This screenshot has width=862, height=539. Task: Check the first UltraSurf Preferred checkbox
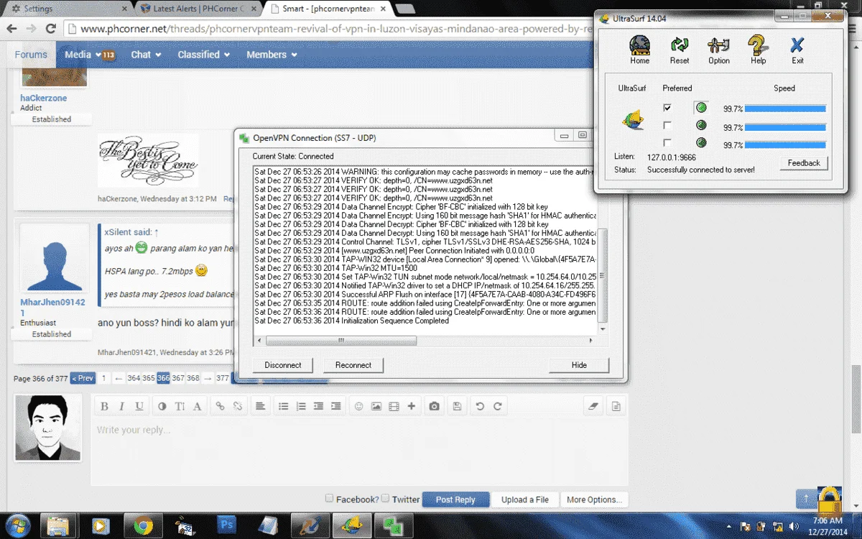[667, 108]
